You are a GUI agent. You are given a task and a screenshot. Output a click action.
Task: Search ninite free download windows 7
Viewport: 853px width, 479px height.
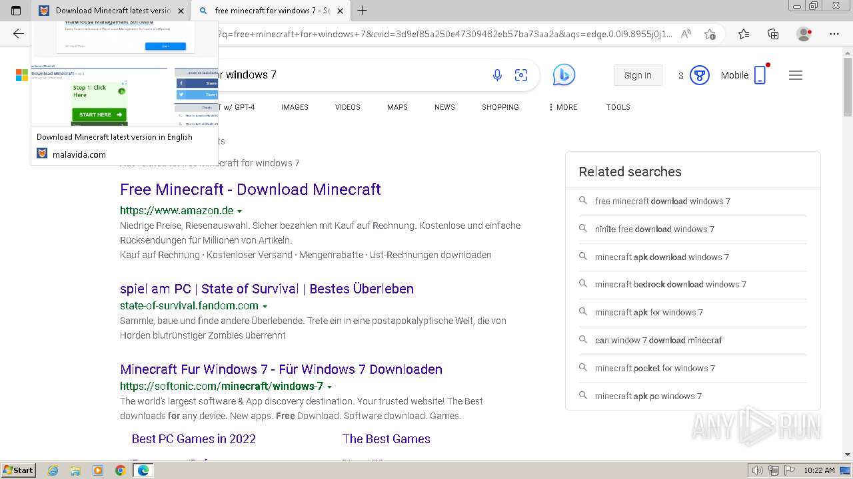(x=693, y=229)
